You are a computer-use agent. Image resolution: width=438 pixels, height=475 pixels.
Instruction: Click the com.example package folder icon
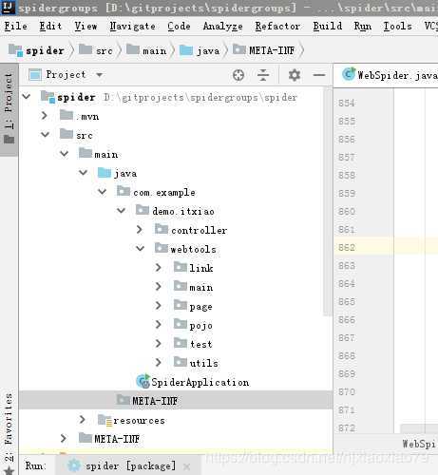point(124,191)
